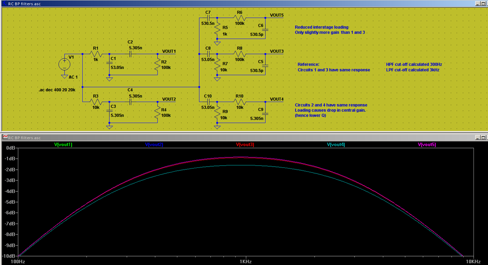
Task: Select the C9 capacitor symbol
Action: click(x=266, y=113)
